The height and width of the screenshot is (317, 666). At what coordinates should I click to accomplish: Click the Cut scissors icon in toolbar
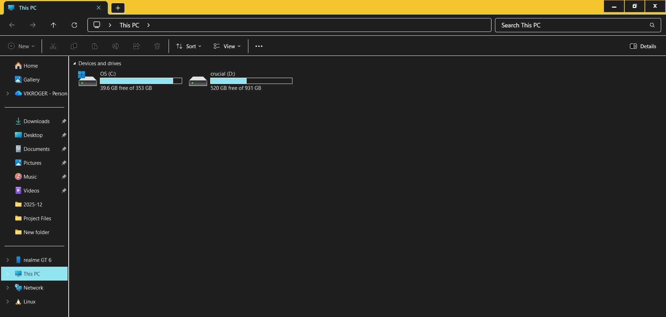coord(53,46)
